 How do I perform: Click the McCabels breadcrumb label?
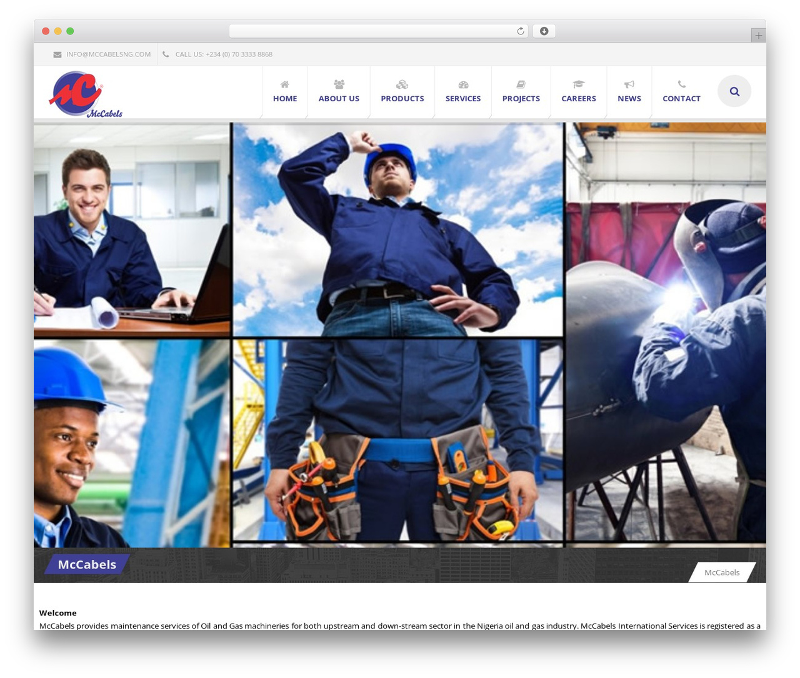[722, 572]
